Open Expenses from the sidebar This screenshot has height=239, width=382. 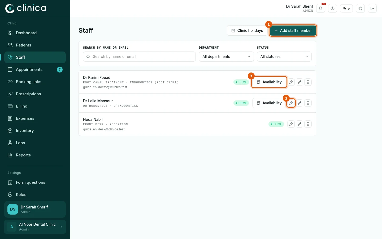[35, 118]
